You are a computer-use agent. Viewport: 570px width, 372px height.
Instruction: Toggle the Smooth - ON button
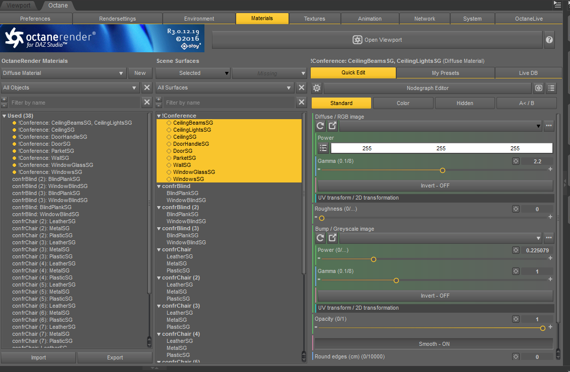pyautogui.click(x=434, y=344)
